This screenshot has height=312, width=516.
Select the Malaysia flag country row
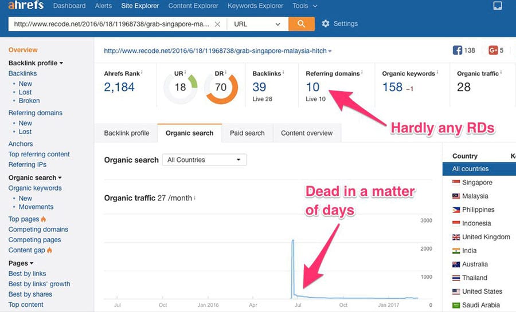click(x=479, y=196)
